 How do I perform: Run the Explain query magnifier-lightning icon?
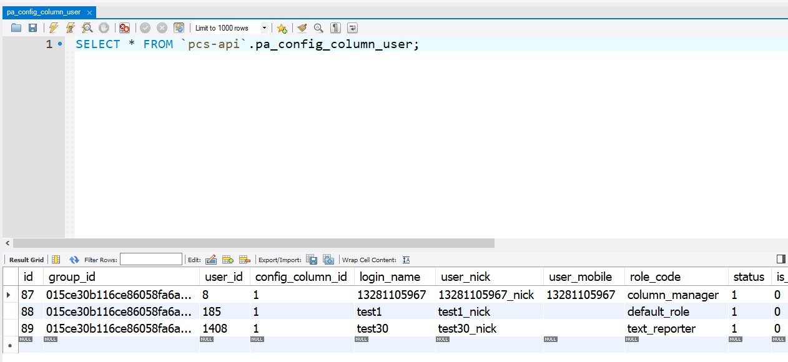[x=87, y=28]
